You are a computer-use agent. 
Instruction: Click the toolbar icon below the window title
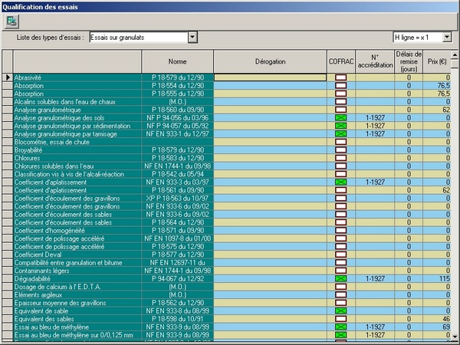pyautogui.click(x=12, y=21)
